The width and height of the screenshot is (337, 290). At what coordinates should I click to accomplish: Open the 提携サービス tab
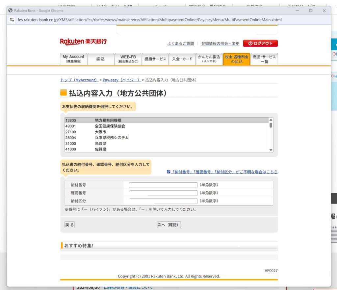[x=155, y=59]
